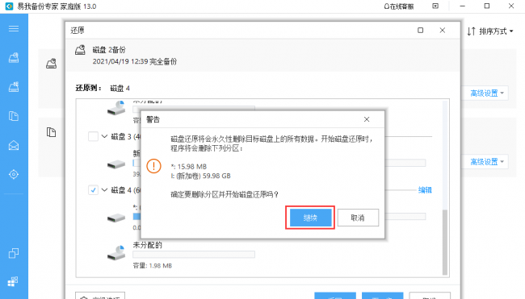The image size is (525, 299).
Task: Click the 未分配的 1.98 MB capacity bar
Action: 194,255
